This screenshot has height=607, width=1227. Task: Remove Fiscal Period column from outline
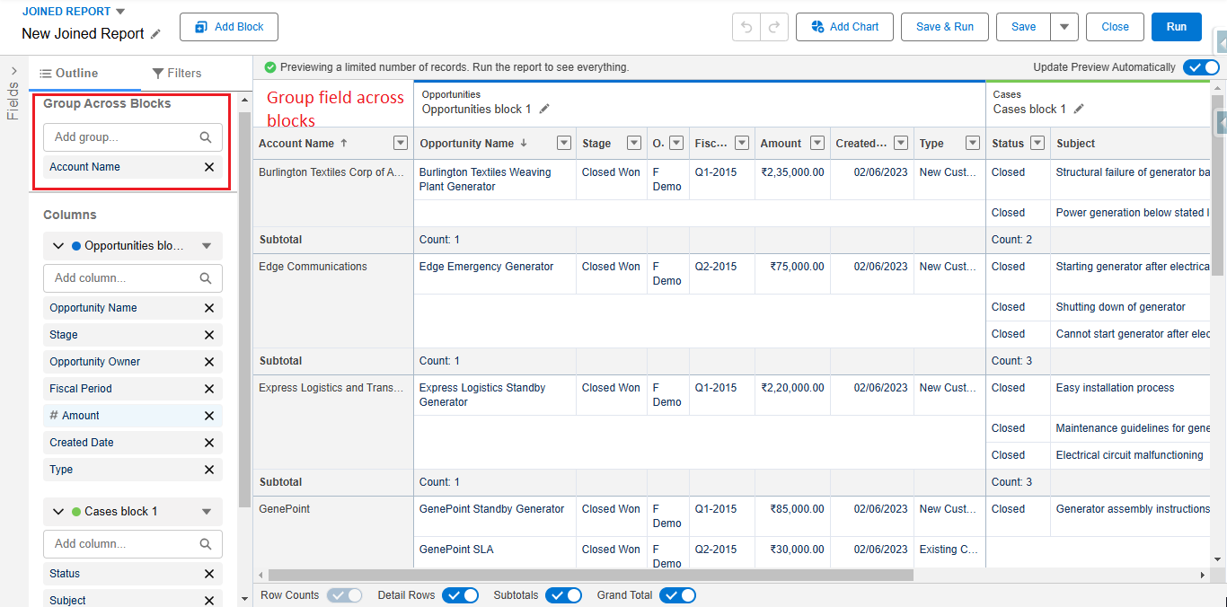[x=209, y=389]
